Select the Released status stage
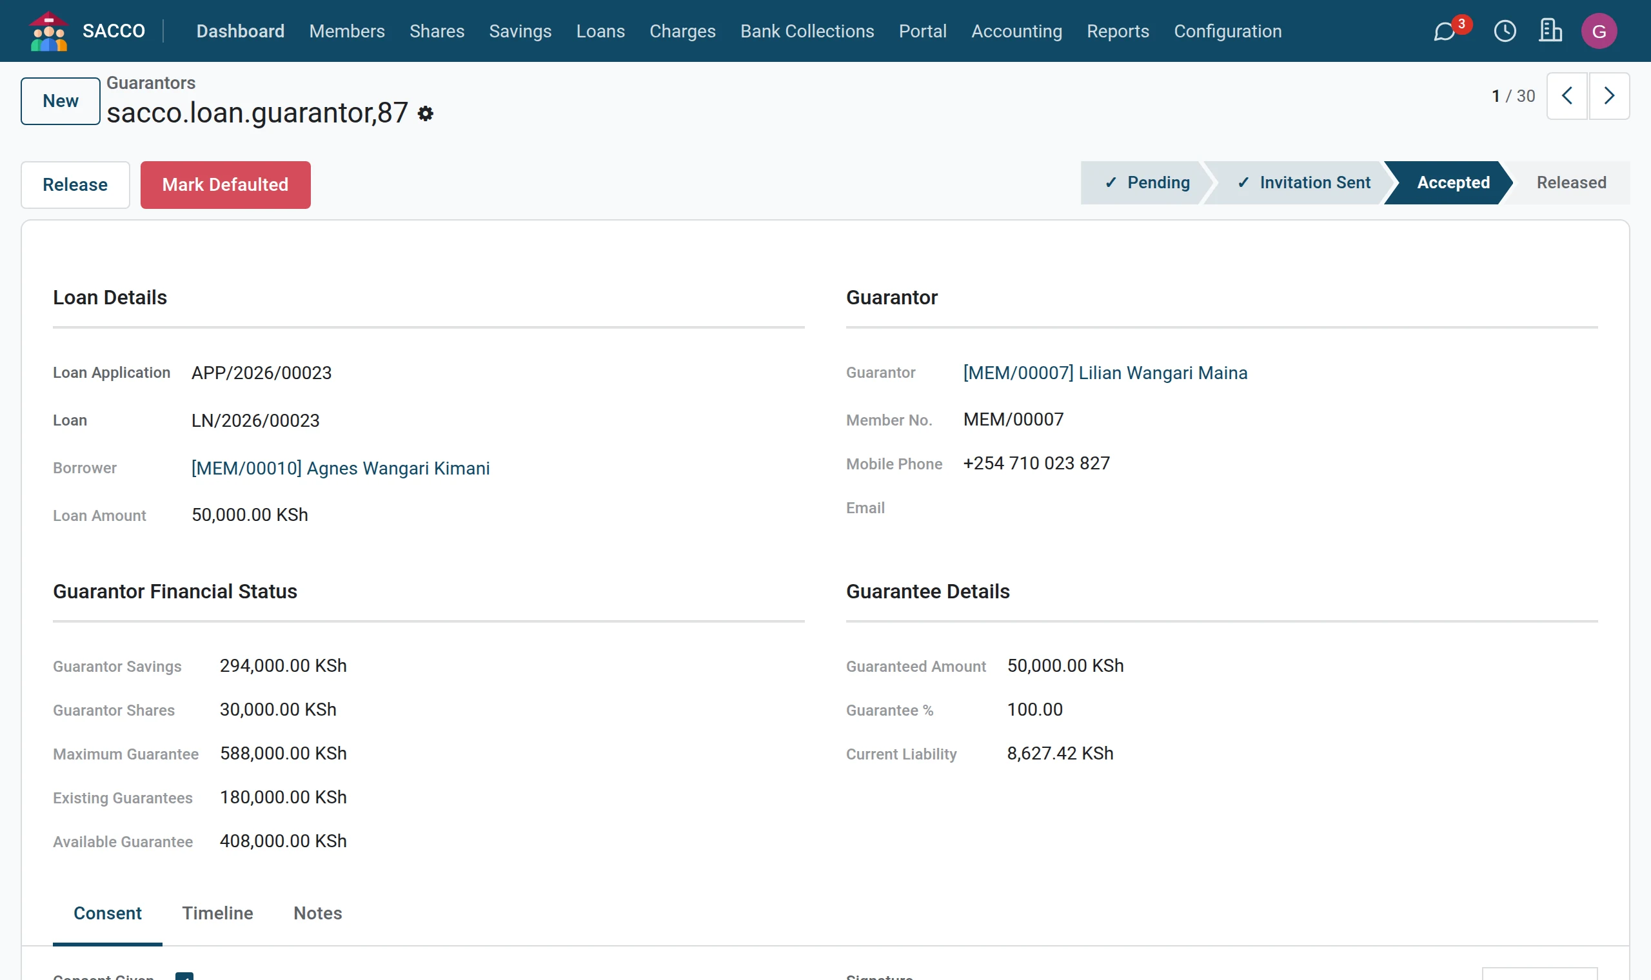Viewport: 1651px width, 980px height. click(1571, 183)
